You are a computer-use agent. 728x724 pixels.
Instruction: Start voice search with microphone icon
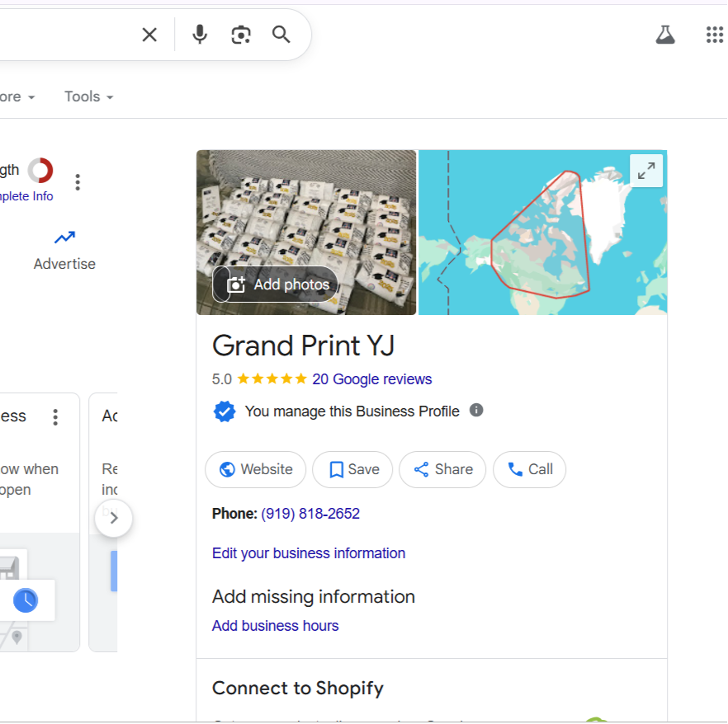coord(200,35)
